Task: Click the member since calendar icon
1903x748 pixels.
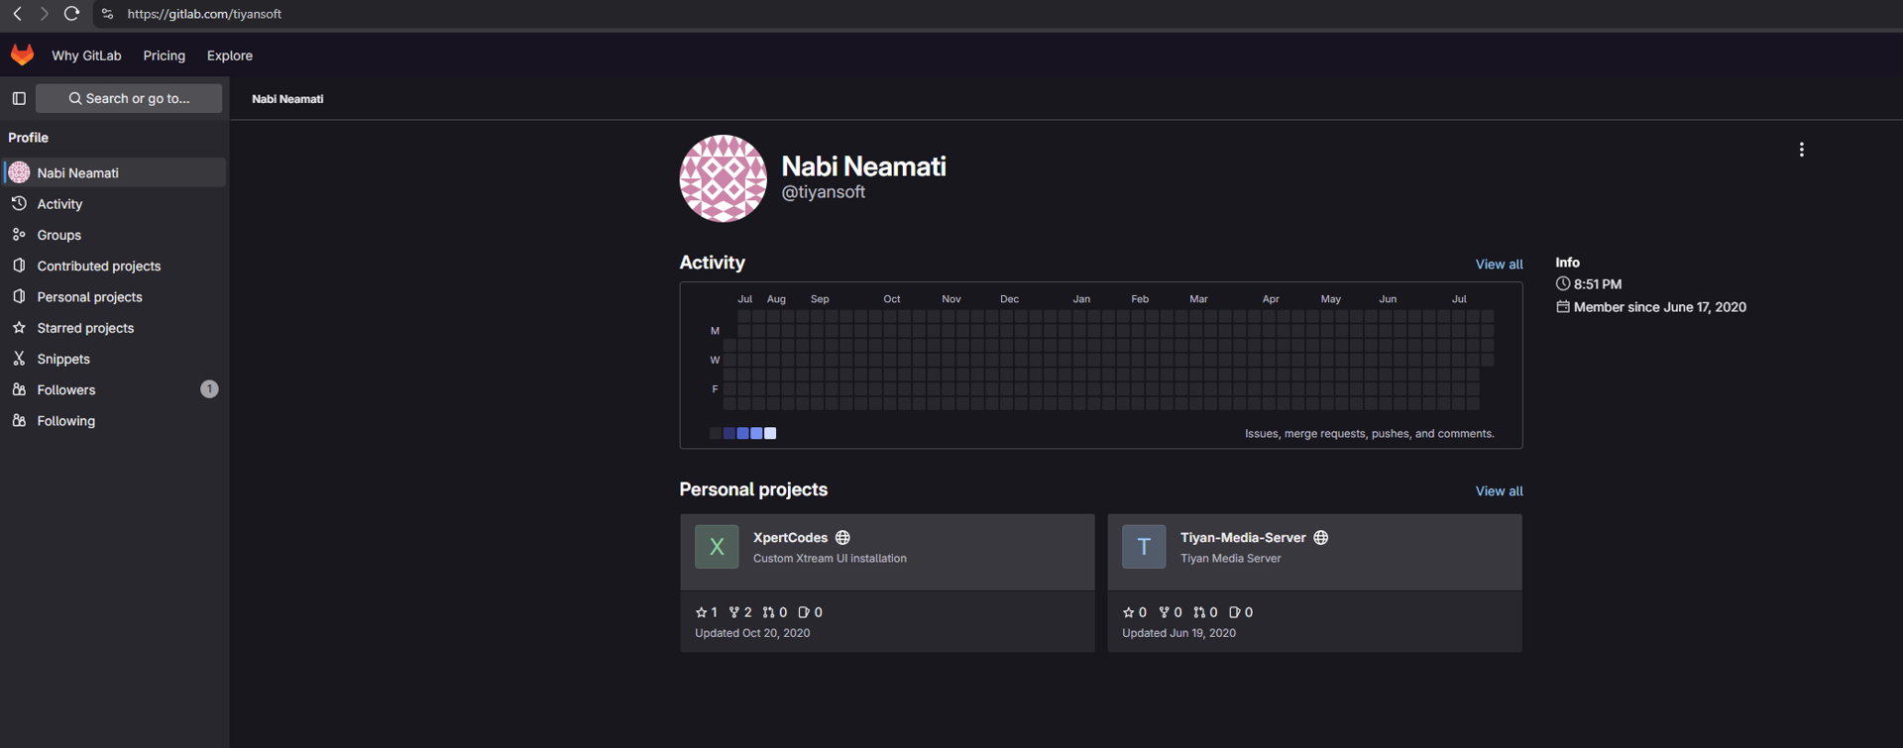Action: click(x=1563, y=307)
